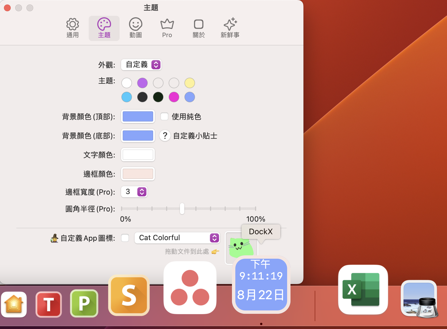Go to the Pro tab
This screenshot has width=447, height=329.
pyautogui.click(x=167, y=28)
